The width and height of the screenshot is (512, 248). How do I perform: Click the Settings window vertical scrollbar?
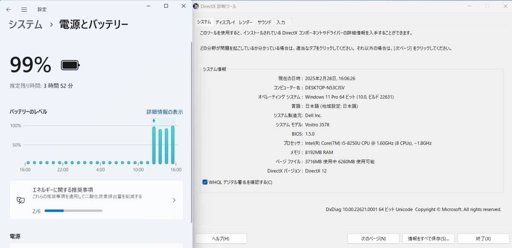(191, 132)
